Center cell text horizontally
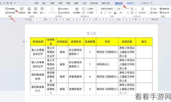The image size is (171, 102). [x=132, y=13]
